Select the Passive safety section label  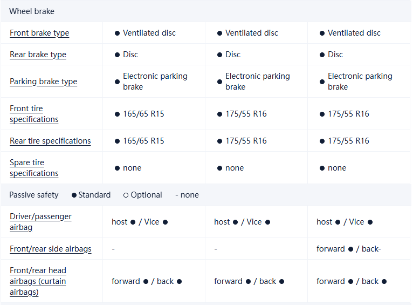tap(34, 195)
